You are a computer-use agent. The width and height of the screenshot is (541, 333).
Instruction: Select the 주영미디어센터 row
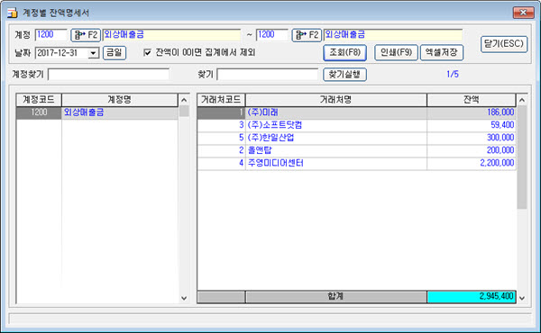(357, 163)
